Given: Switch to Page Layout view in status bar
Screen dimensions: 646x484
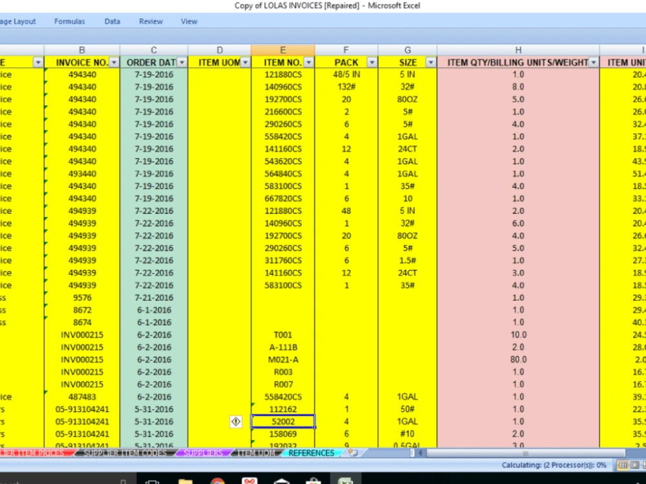Looking at the screenshot, I should click(635, 465).
